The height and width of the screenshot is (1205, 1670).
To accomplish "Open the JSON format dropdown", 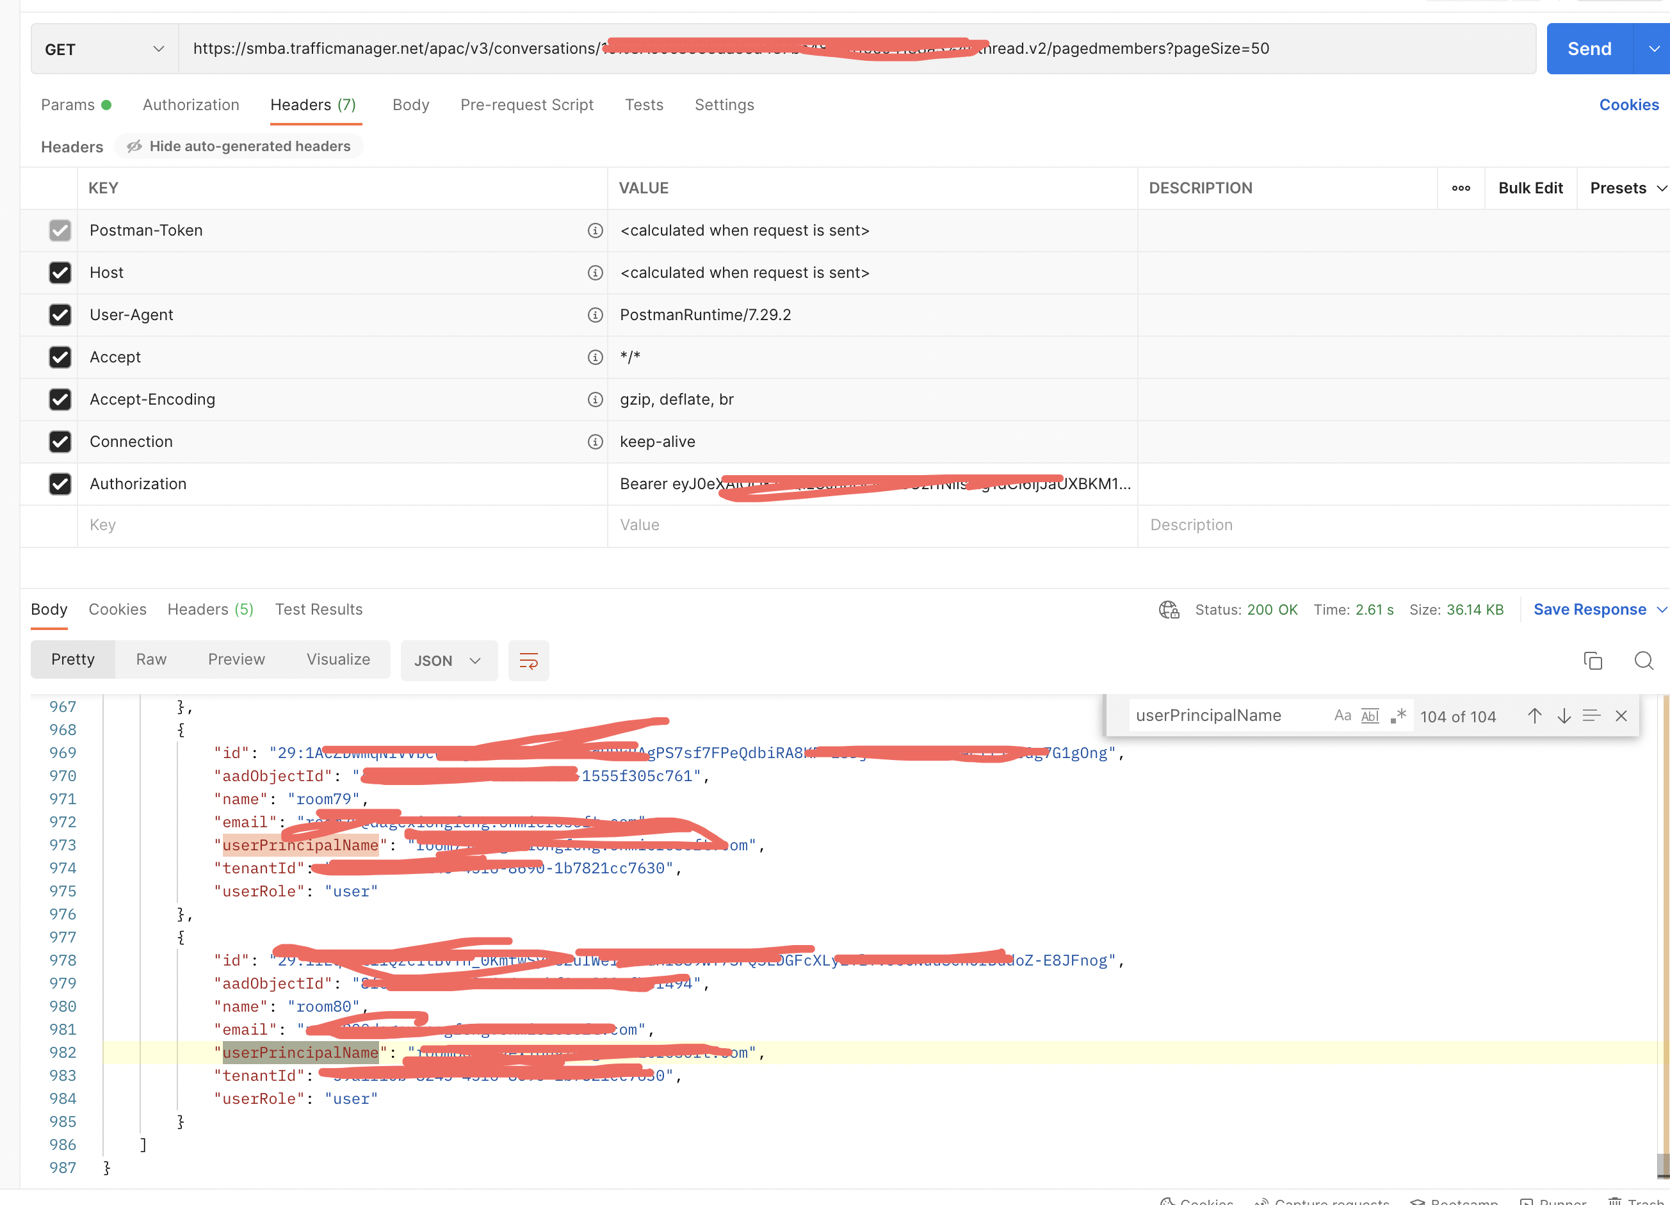I will point(448,660).
